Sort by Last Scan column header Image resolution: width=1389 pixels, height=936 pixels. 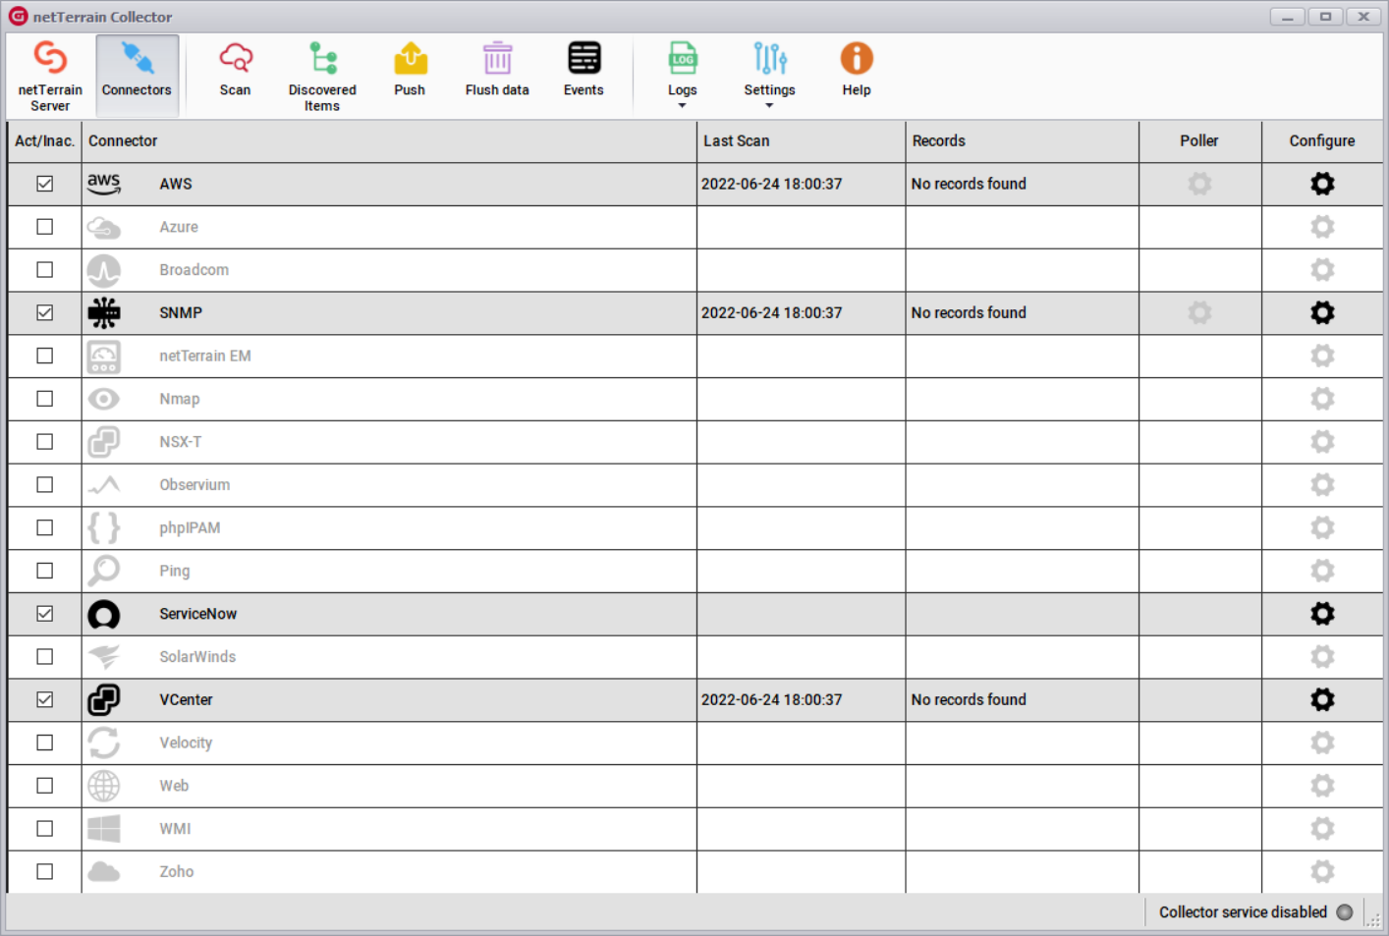[737, 140]
